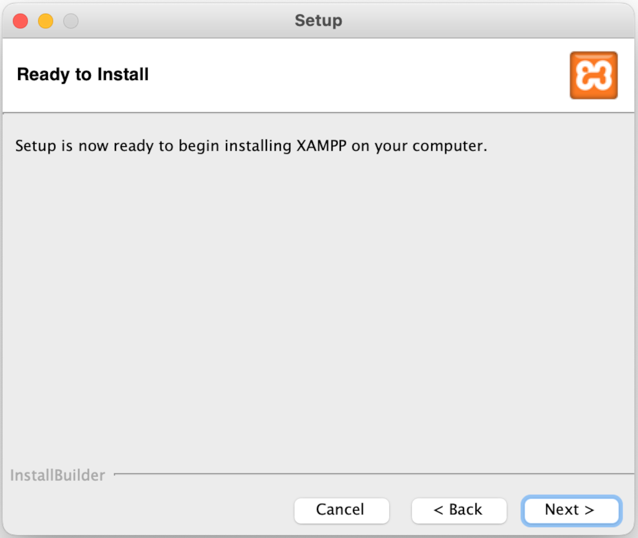Click the word XAMPP in the message
Image resolution: width=638 pixels, height=538 pixels.
321,146
